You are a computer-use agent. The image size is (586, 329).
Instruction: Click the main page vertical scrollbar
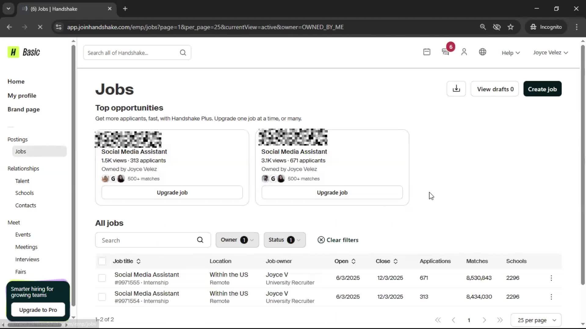click(583, 164)
